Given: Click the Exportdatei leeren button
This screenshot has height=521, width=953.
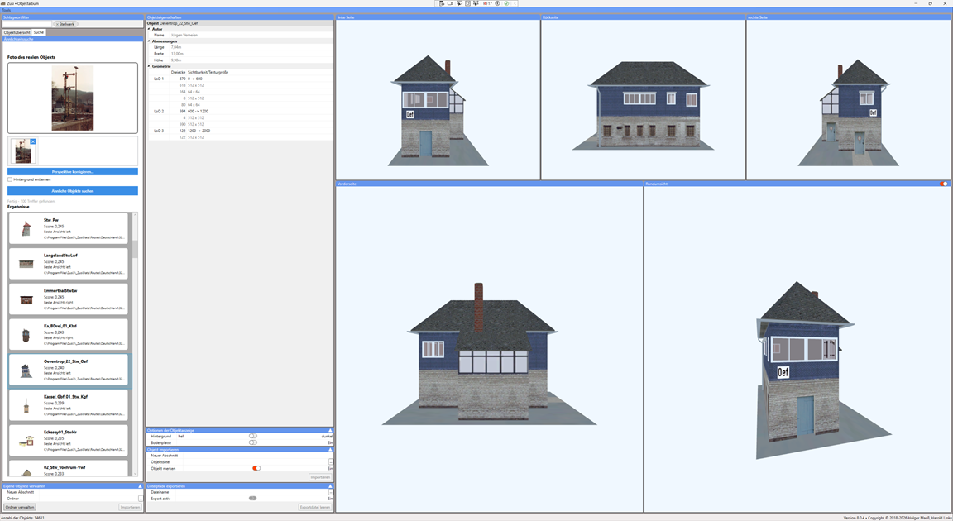Looking at the screenshot, I should click(x=315, y=507).
